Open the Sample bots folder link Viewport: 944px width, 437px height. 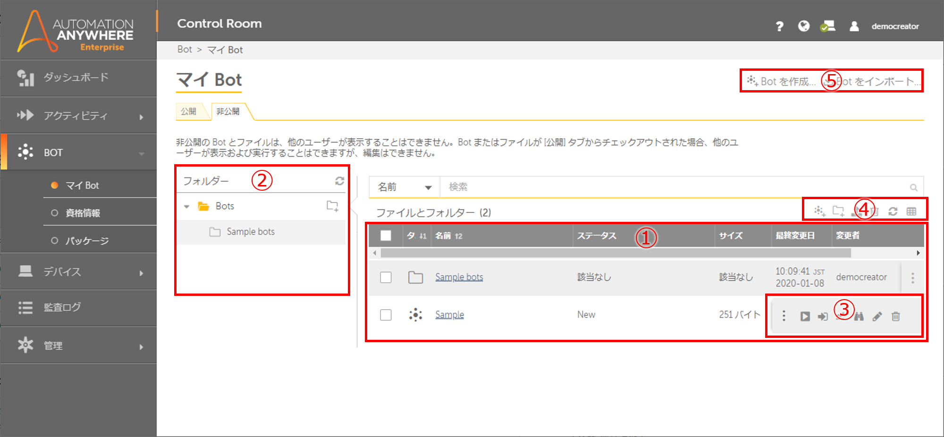(x=459, y=277)
